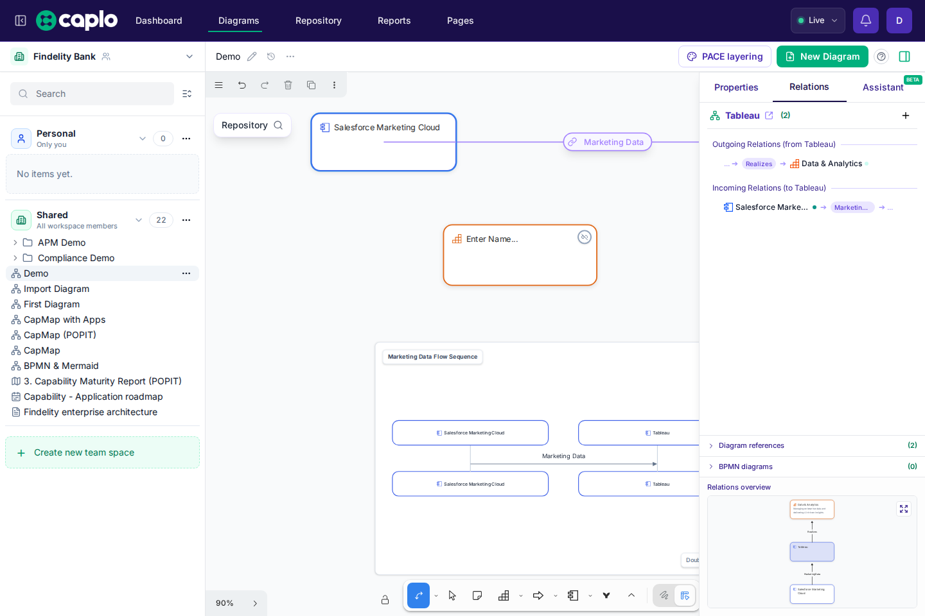Screen dimensions: 925x616
Task: Go to Dashboard tab
Action: (x=159, y=21)
